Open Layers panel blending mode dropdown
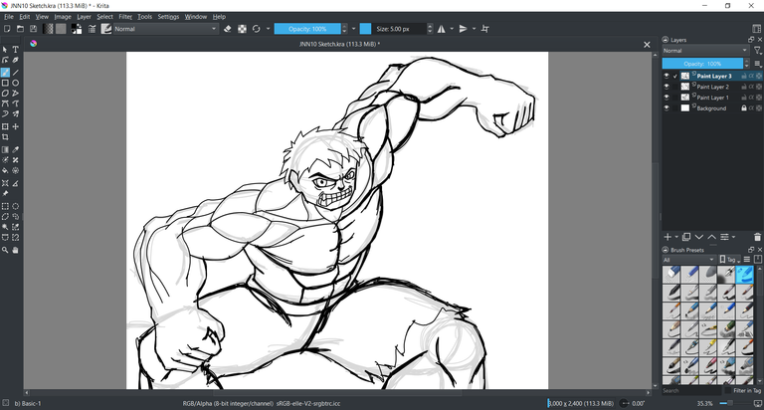 [705, 51]
